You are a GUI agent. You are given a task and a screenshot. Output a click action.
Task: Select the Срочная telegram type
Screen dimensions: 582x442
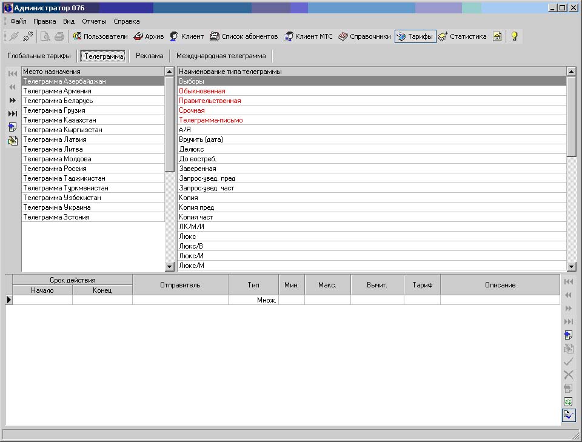pos(192,110)
